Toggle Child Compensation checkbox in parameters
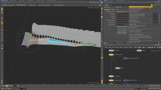Screen dimensions: 161x90 116,30
